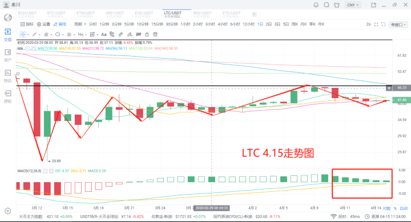Image resolution: width=411 pixels, height=222 pixels.
Task: Toggle 画线 drawing mode button
Action: (60, 24)
